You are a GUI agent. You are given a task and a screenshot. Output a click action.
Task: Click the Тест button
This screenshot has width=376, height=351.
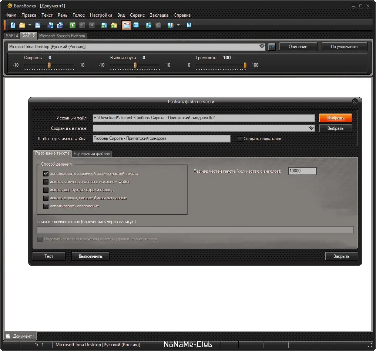click(x=49, y=256)
